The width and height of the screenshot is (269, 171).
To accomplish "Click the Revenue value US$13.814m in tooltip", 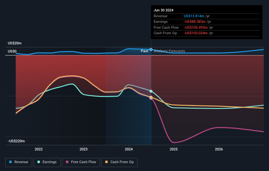I will 194,16.
